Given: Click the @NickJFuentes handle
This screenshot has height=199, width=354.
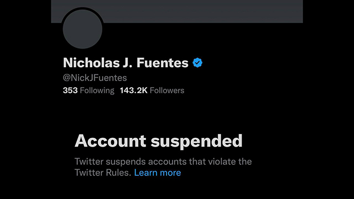Looking at the screenshot, I should click(x=95, y=78).
